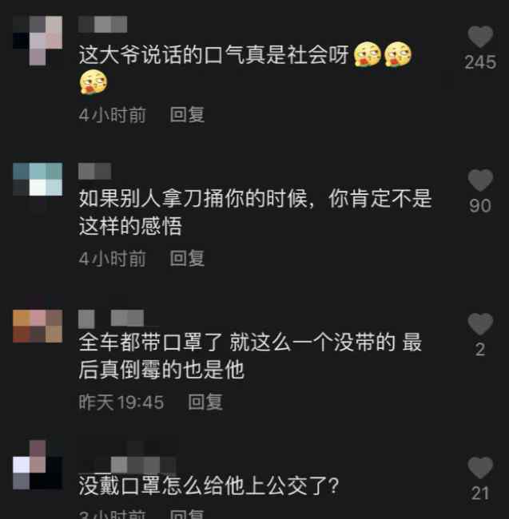Click the 245 like count
The image size is (509, 519).
point(480,62)
